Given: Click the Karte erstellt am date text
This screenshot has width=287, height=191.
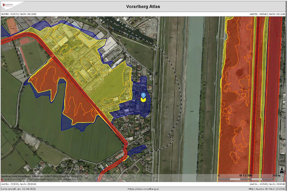Looking at the screenshot, I should click(x=18, y=189).
